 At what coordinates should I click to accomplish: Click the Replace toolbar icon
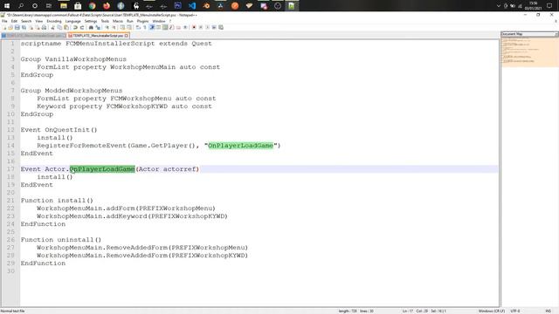pos(98,27)
